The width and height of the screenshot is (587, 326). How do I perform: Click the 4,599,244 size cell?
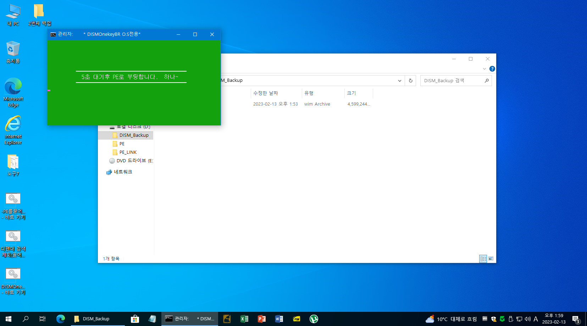click(359, 104)
